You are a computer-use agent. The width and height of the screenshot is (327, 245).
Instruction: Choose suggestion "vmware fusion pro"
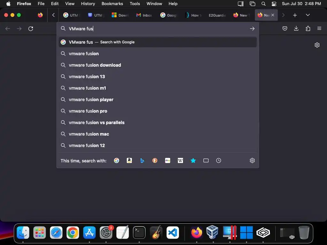click(x=158, y=111)
